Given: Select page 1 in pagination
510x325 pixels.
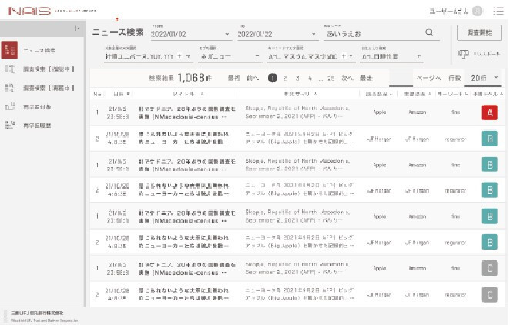Looking at the screenshot, I should (x=272, y=78).
